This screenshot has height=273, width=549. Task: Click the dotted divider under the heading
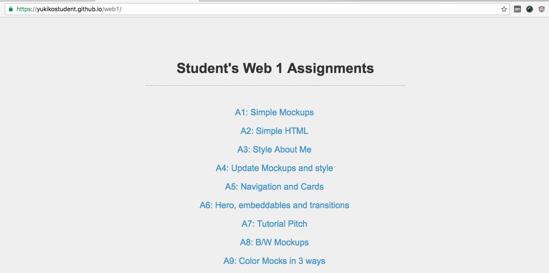[x=275, y=86]
